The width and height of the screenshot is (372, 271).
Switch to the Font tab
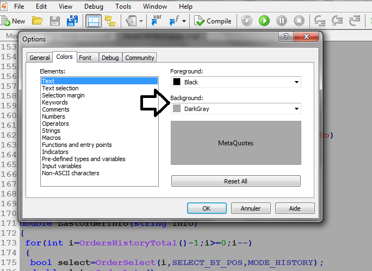point(85,58)
